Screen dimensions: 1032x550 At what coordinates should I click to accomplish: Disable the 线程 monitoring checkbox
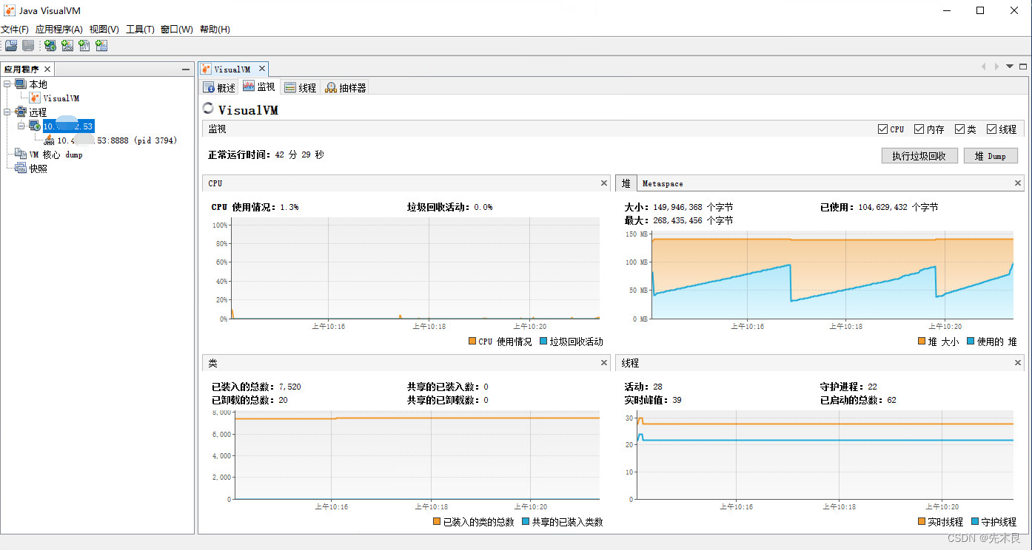coord(991,129)
